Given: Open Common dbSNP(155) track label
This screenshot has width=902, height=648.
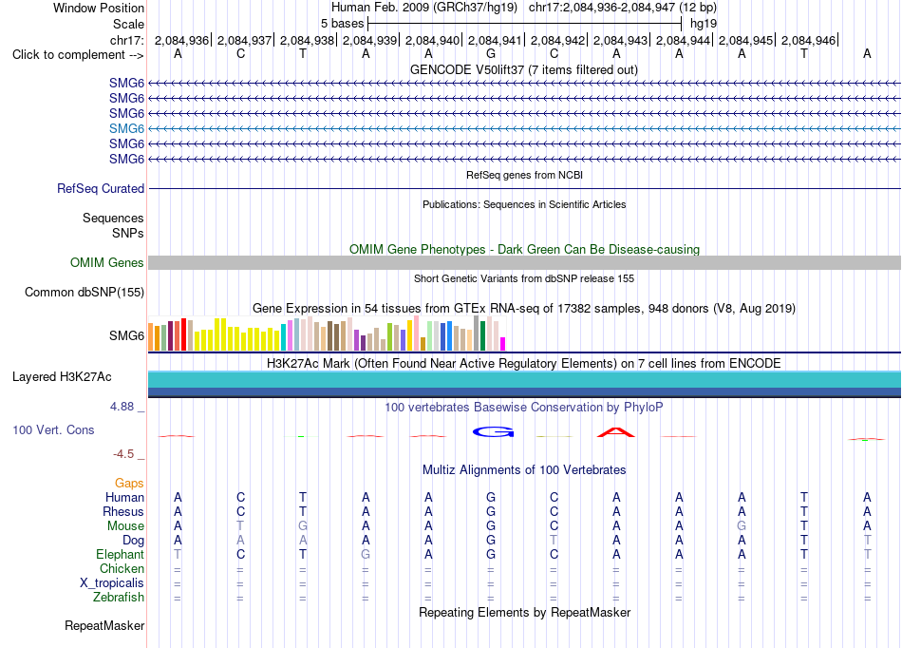Looking at the screenshot, I should click(x=85, y=293).
